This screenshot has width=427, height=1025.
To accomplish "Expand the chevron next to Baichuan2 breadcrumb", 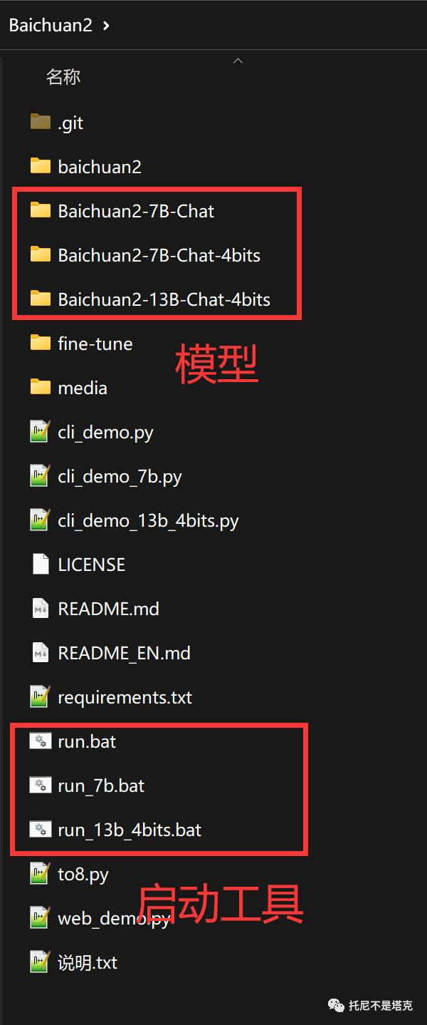I will pos(106,26).
